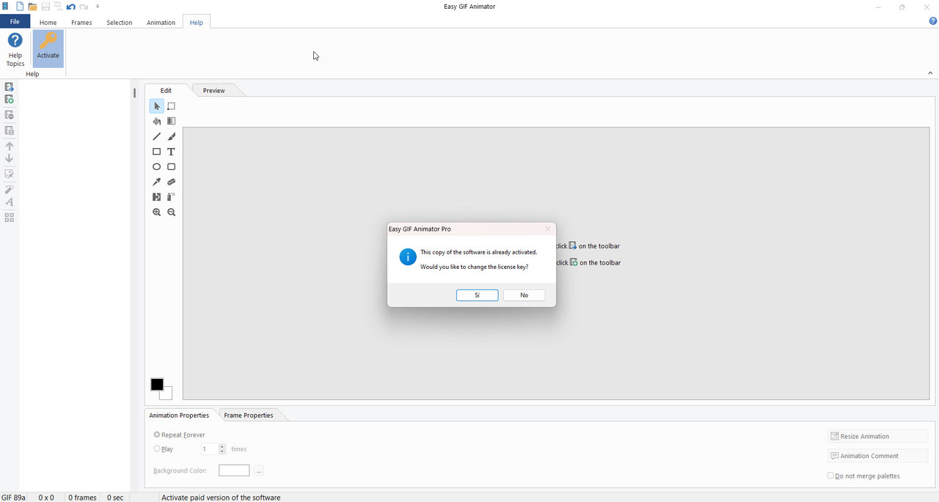This screenshot has height=502, width=939.
Task: Click the play times spinner arrows
Action: [x=222, y=449]
